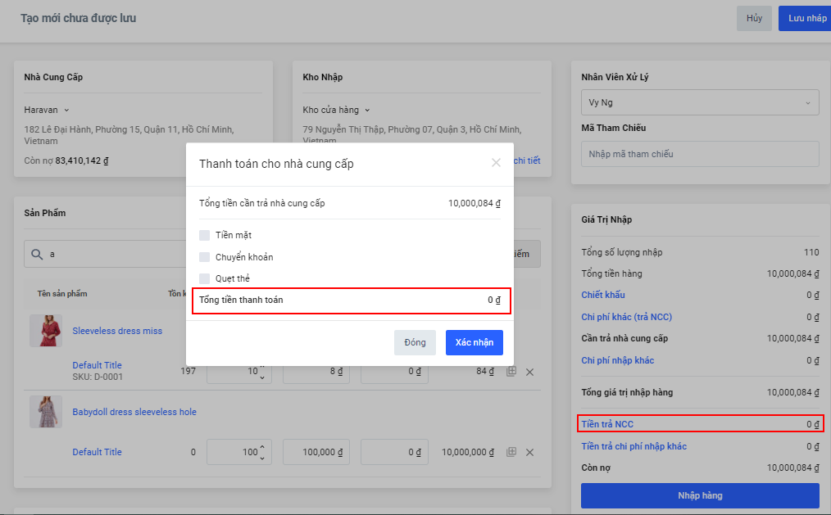Click the Nhập hàng button
The image size is (831, 515).
coord(699,495)
